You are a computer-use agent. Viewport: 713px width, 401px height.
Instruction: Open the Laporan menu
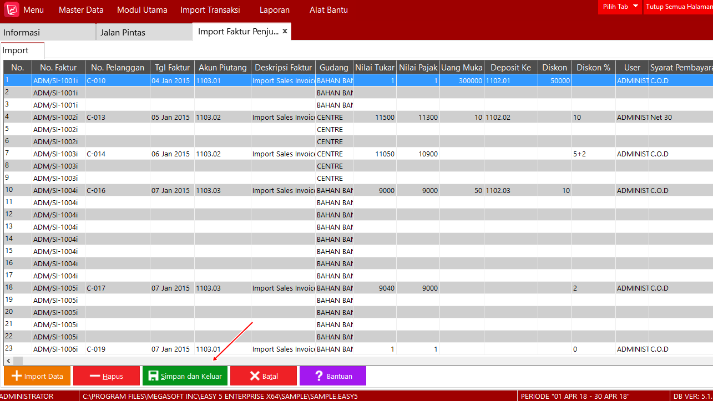point(275,10)
